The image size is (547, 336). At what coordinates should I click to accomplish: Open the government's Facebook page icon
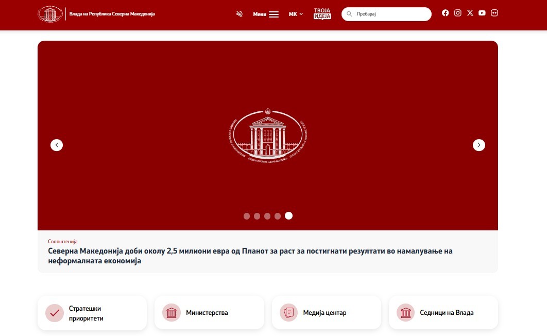tap(445, 13)
